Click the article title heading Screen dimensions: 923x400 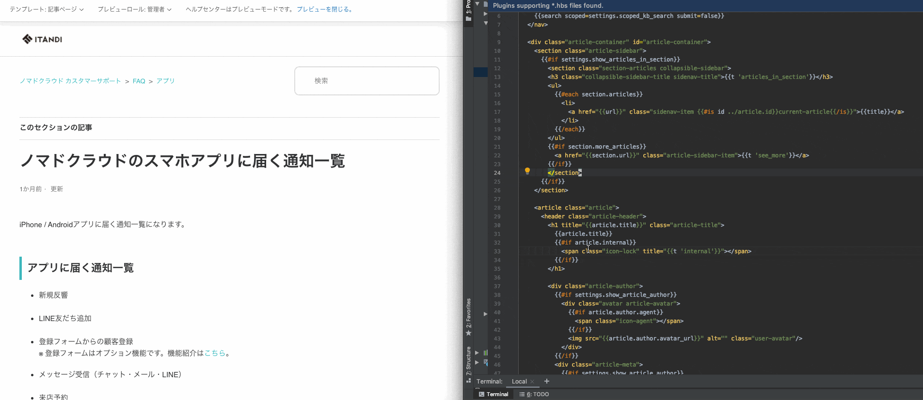pos(182,161)
